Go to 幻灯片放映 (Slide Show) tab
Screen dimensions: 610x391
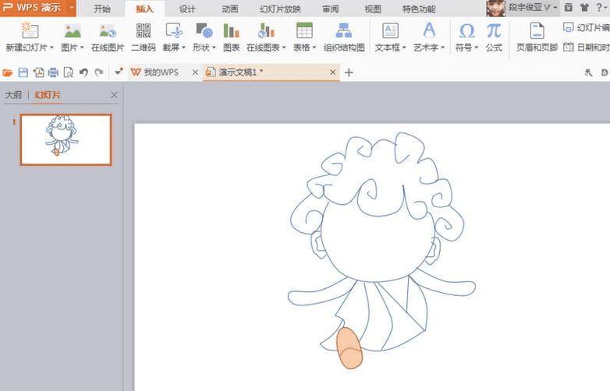280,9
